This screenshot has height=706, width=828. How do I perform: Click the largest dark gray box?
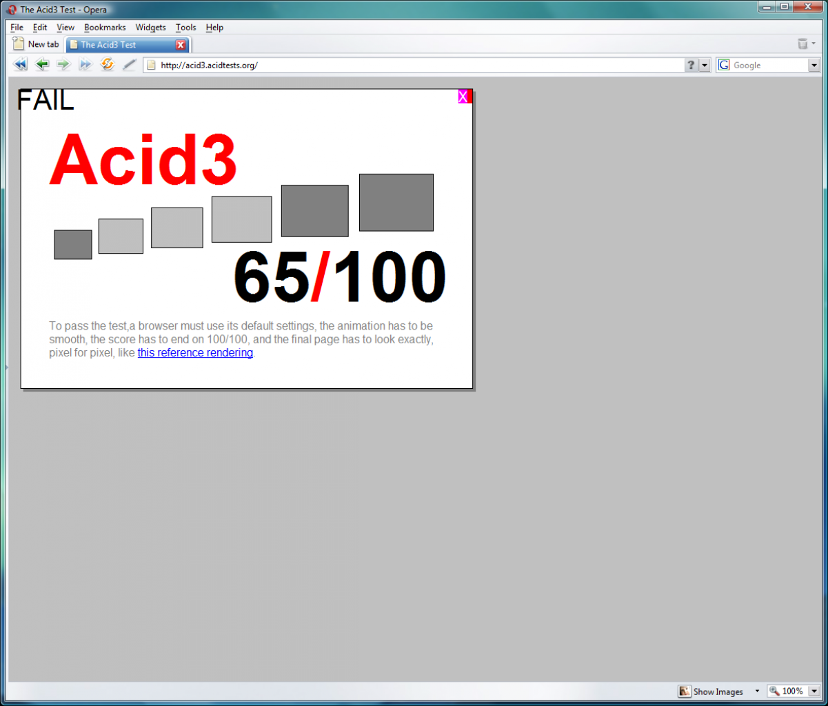[396, 203]
